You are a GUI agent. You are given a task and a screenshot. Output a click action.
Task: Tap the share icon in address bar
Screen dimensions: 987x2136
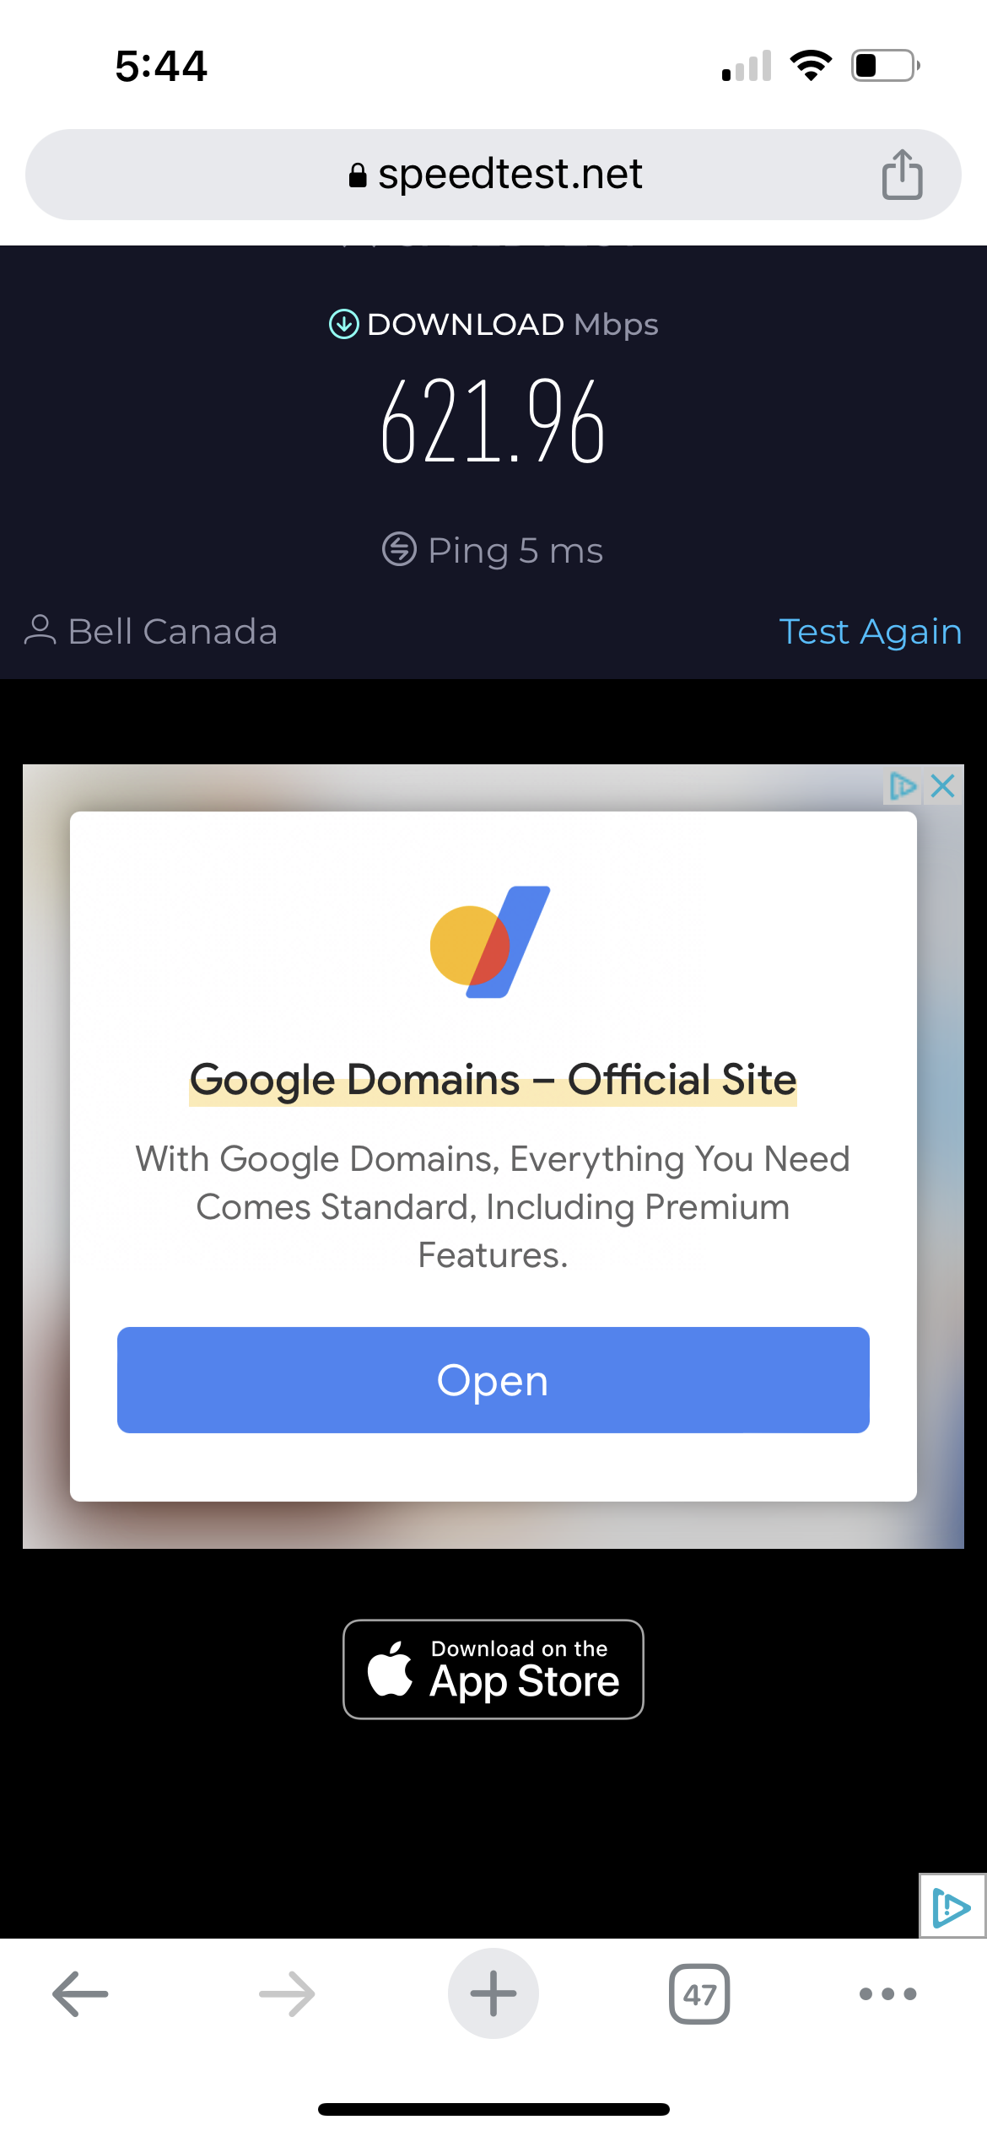[x=902, y=175]
